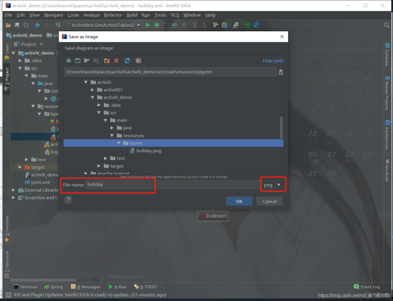Viewport: 393px width, 301px height.
Task: Click the blue crossed-circle toolbar icon
Action: [256, 25]
